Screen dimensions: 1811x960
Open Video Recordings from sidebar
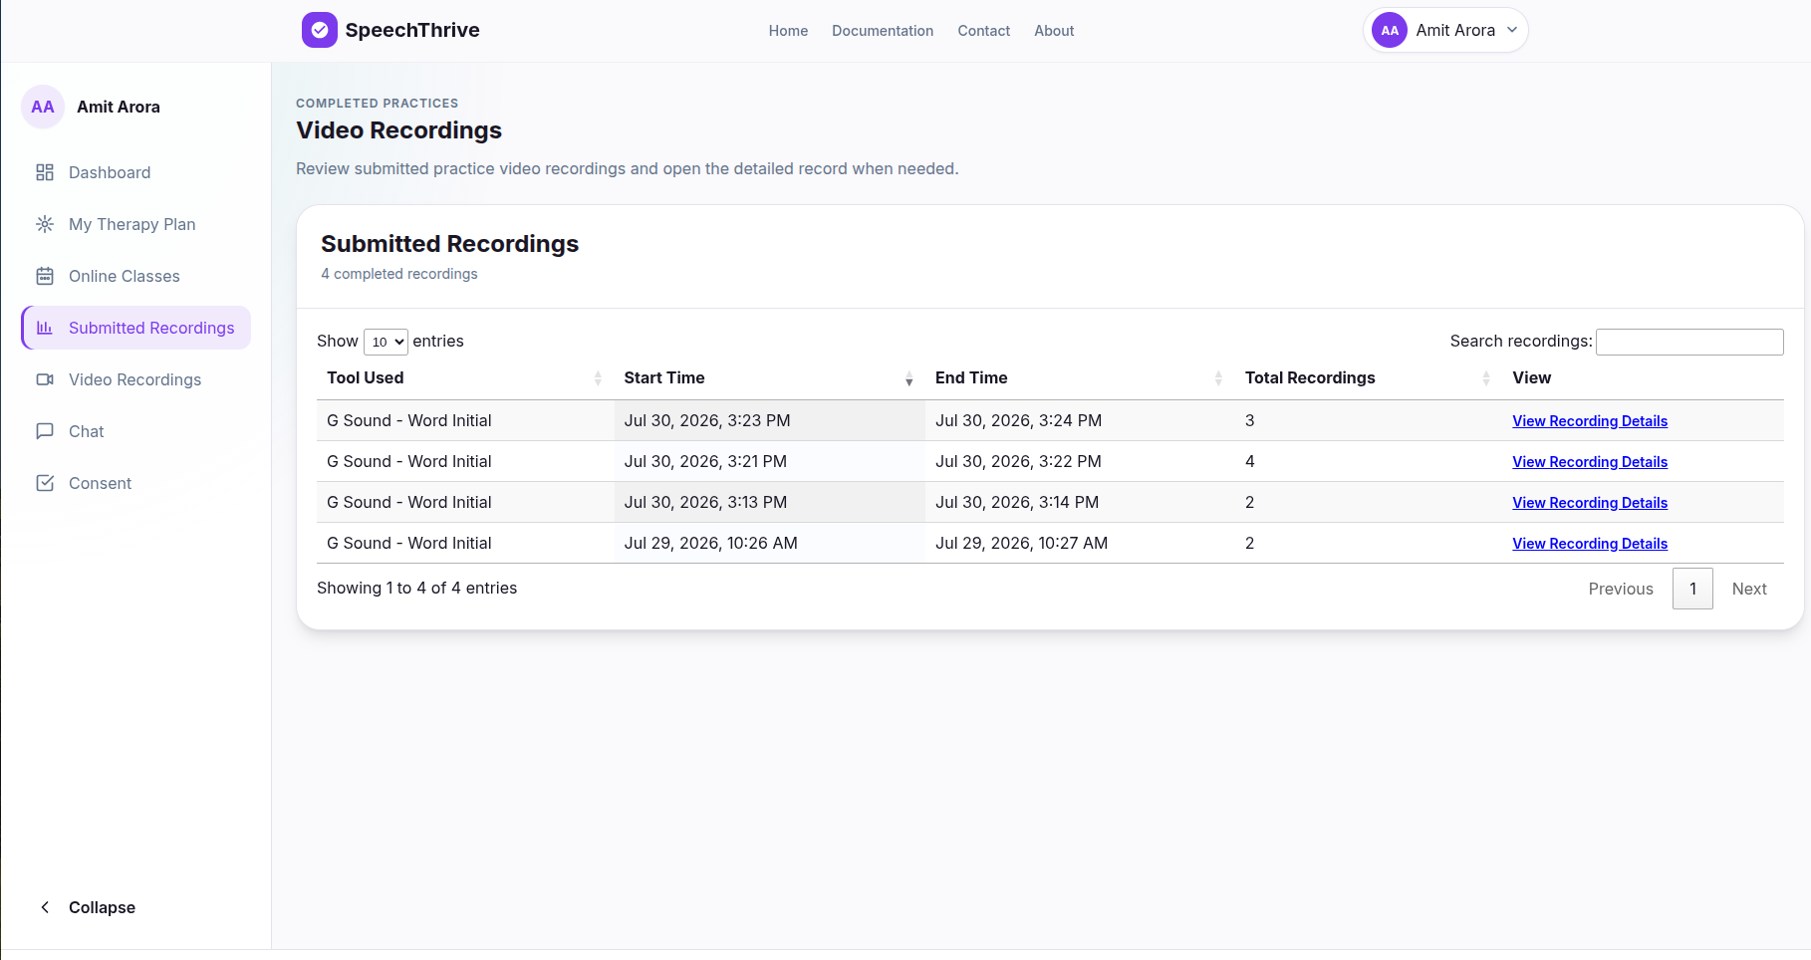click(x=135, y=379)
